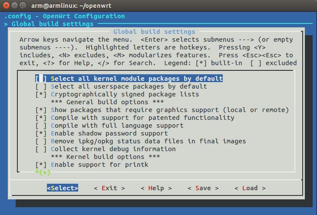Minimize the terminal window
The height and width of the screenshot is (215, 317).
[15, 6]
